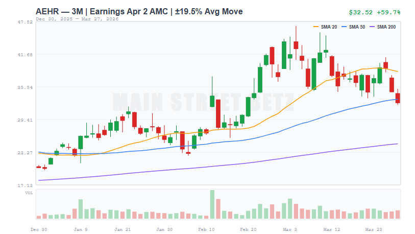Click the date range Dec 30, 2025 – Mar 27, 2026
The width and height of the screenshot is (415, 234).
click(77, 19)
